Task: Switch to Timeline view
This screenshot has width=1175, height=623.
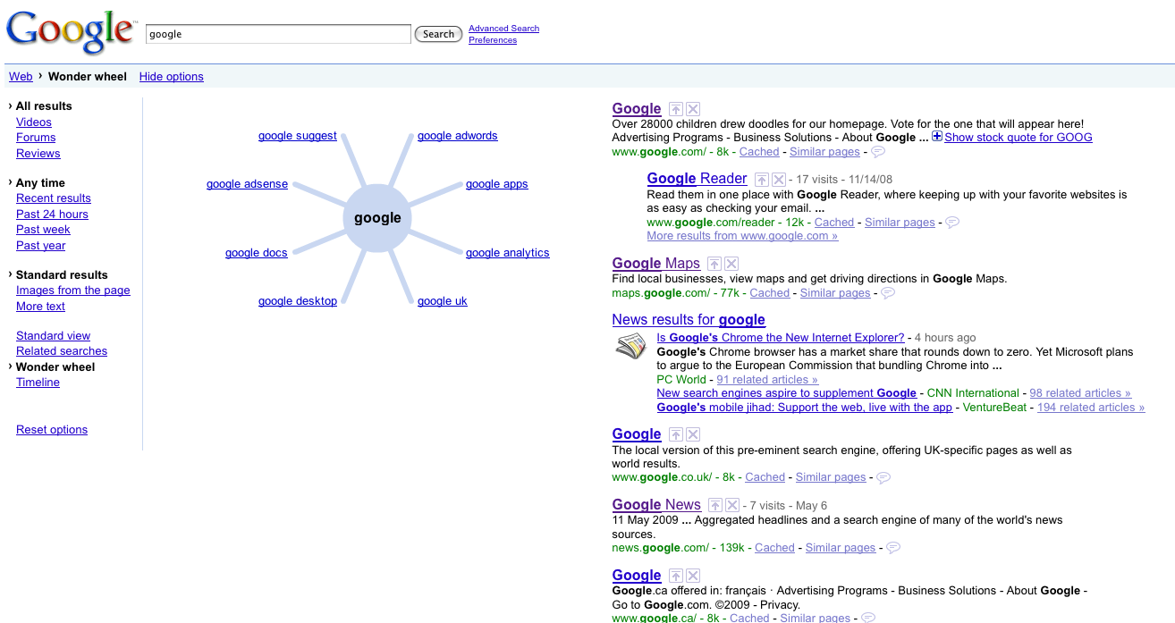Action: [38, 383]
